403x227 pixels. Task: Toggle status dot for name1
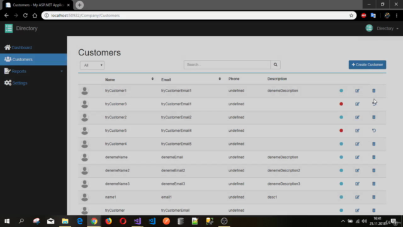point(341,197)
